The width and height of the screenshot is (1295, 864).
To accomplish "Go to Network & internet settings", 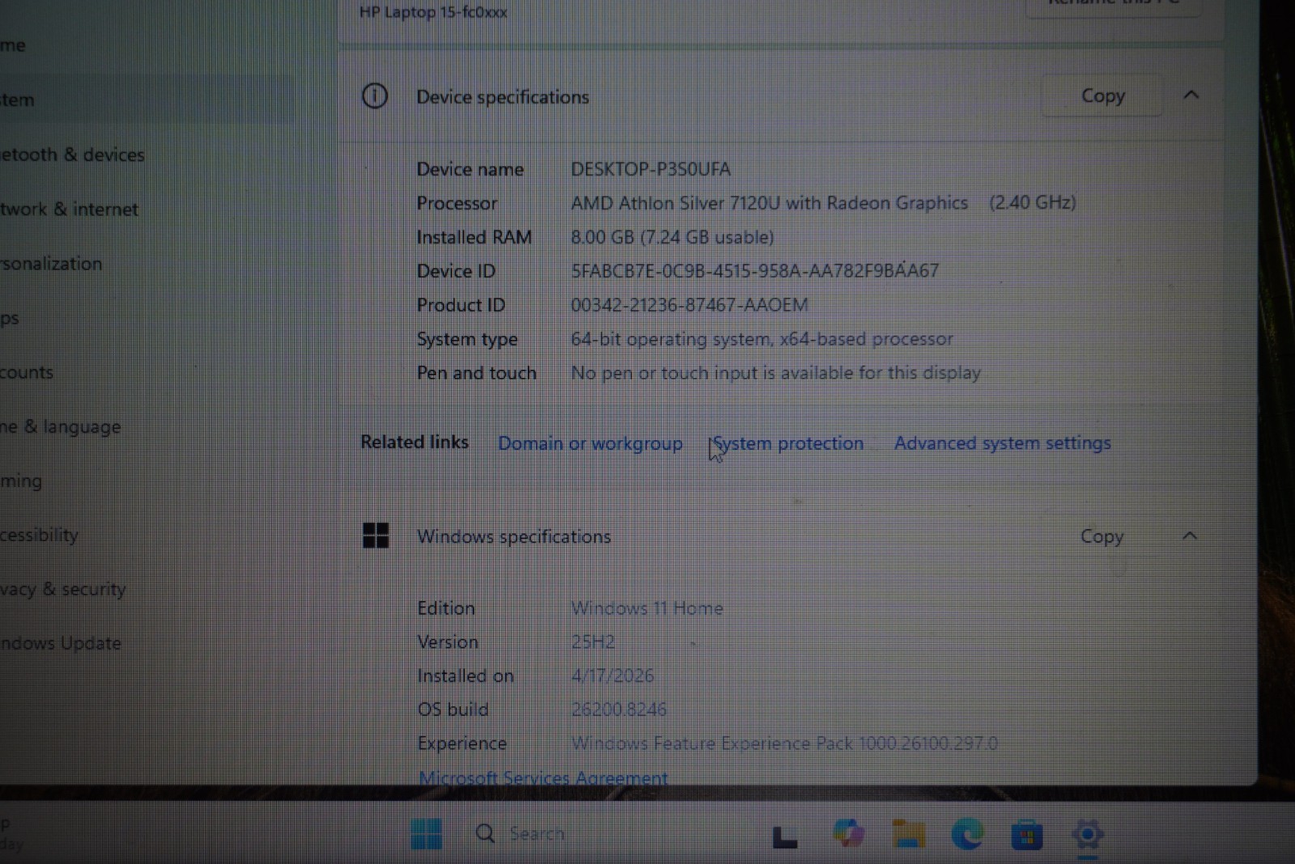I will pos(69,209).
